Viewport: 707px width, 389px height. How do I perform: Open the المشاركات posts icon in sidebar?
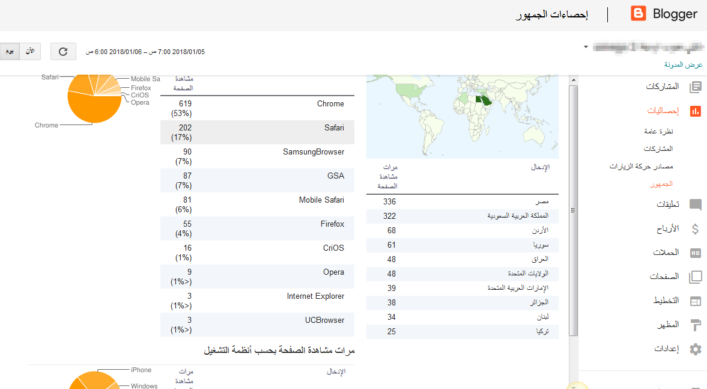(695, 87)
